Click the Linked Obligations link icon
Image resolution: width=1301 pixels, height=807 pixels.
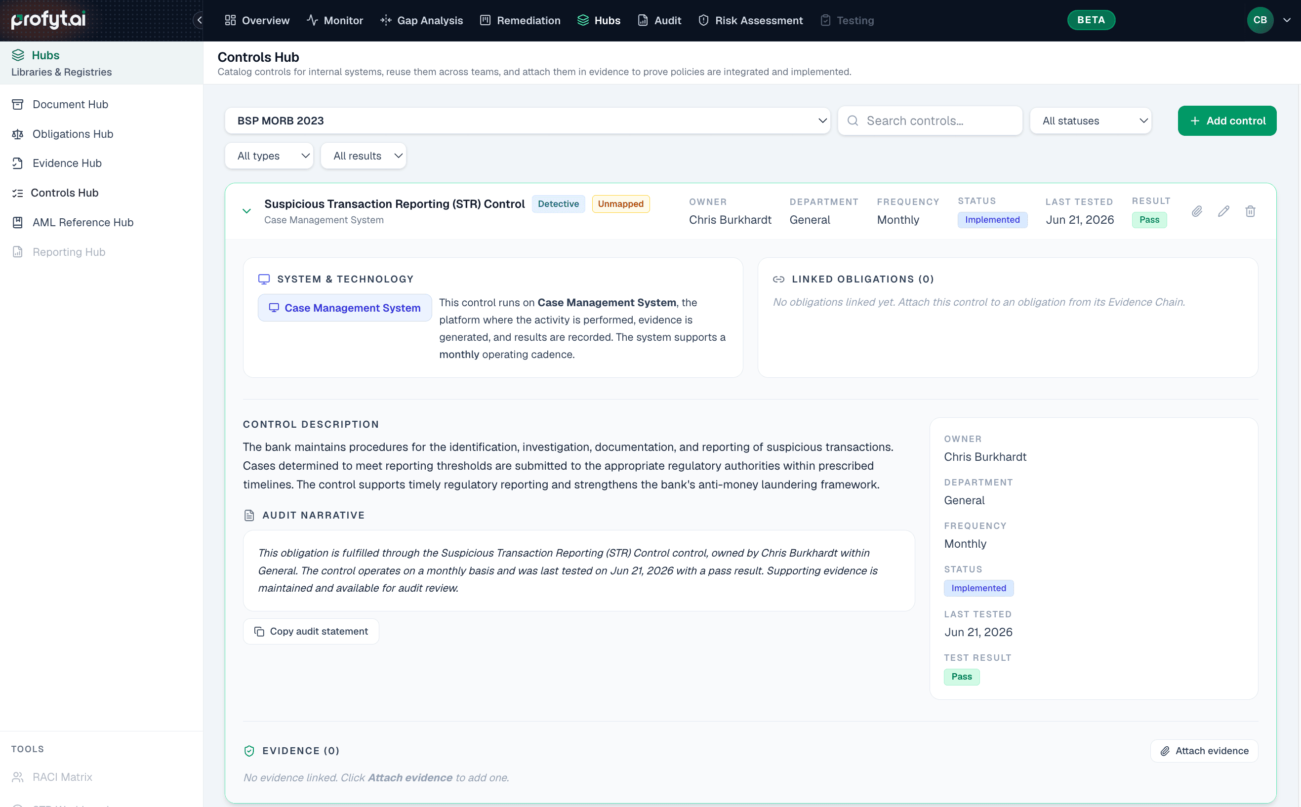pos(778,279)
